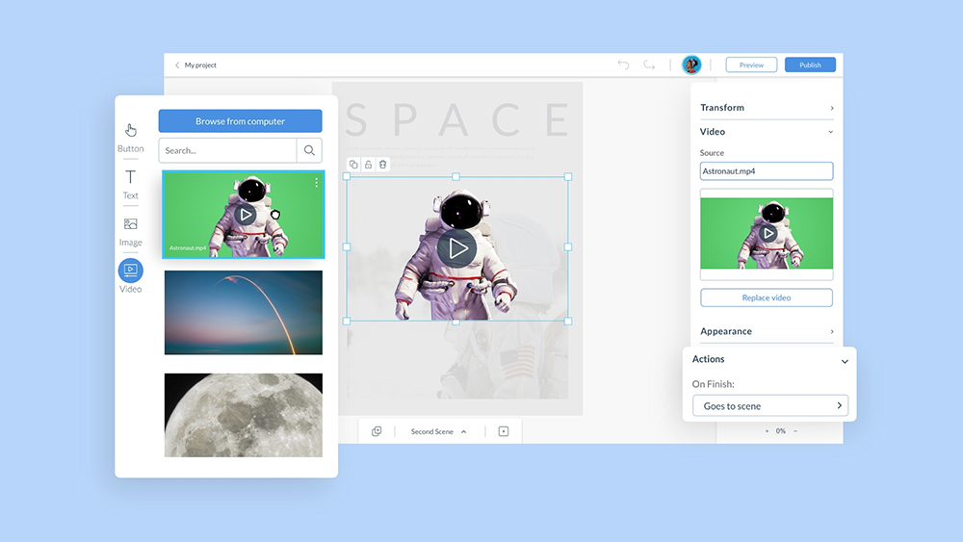Screen dimensions: 963x542
Task: Select the Text tool in sidebar
Action: click(130, 185)
